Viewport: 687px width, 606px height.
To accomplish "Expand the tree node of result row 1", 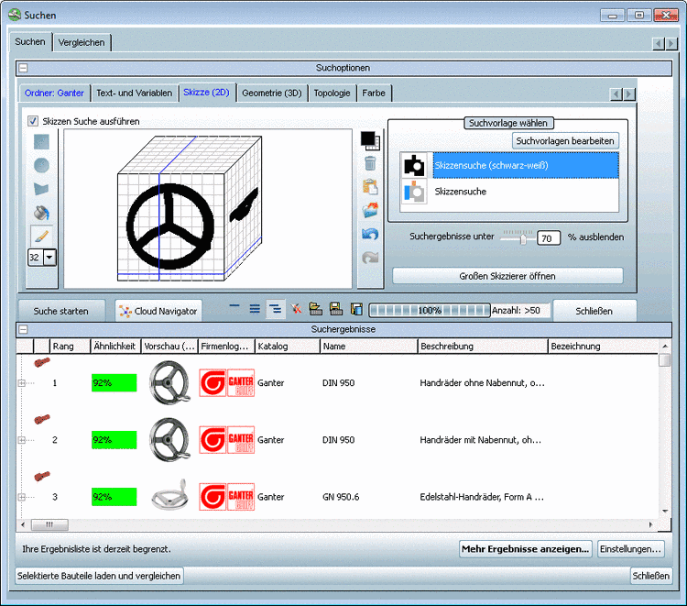I will tap(21, 382).
